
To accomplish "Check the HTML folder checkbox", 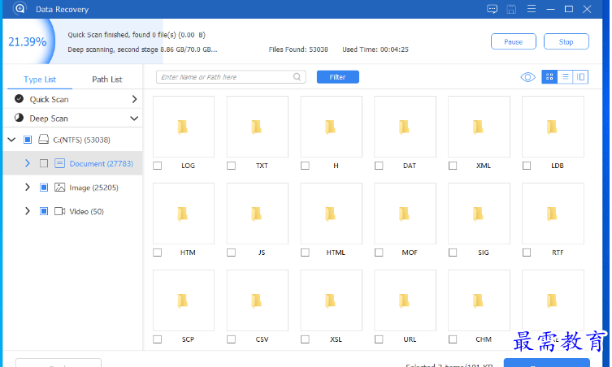I will (x=305, y=253).
